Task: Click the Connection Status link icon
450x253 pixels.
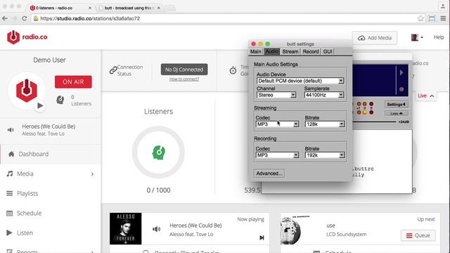Action: click(113, 70)
